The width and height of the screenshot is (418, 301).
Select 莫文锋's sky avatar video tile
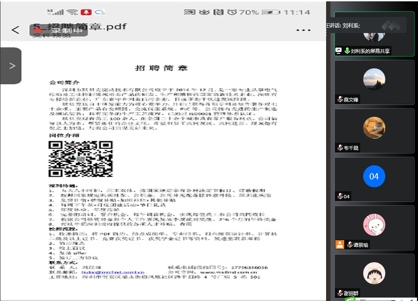point(374,79)
